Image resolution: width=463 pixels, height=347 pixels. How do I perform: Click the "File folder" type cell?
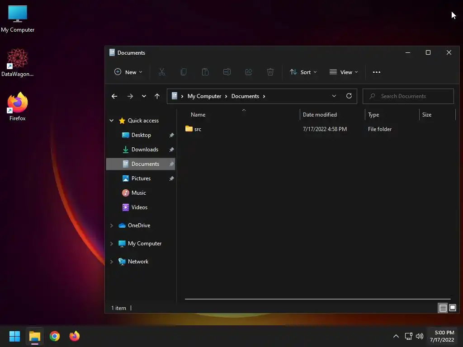tap(380, 129)
